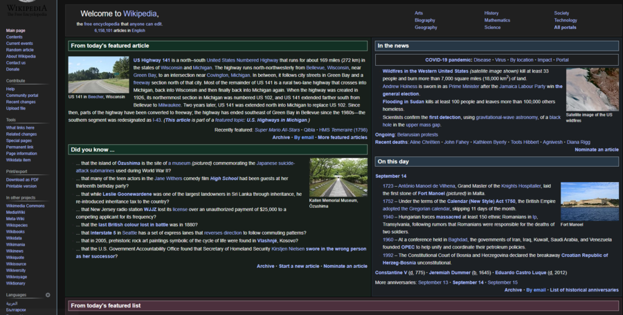Open Random article from the sidebar

tap(19, 50)
